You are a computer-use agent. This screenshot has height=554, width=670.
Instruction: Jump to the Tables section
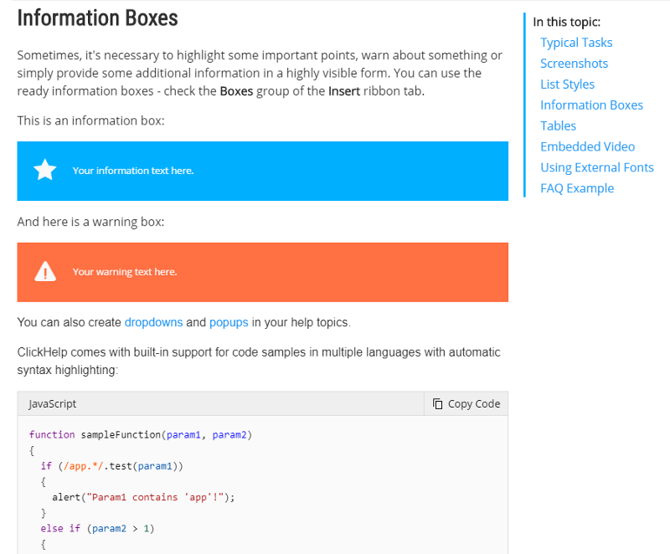(558, 126)
